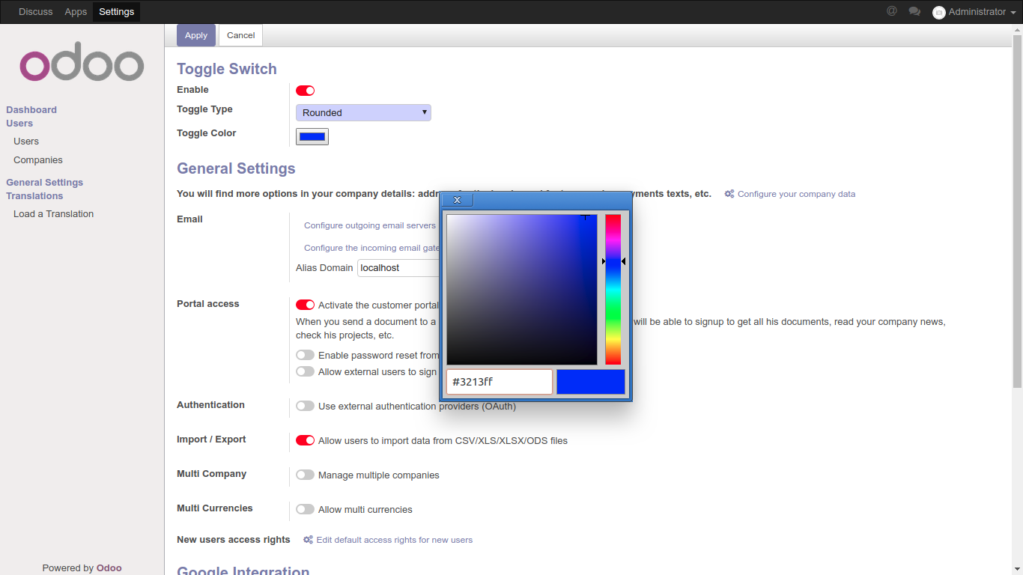Expand the Administrator user menu

[x=974, y=12]
